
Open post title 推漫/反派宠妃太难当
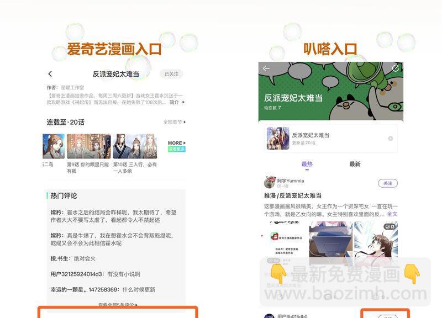(x=293, y=196)
